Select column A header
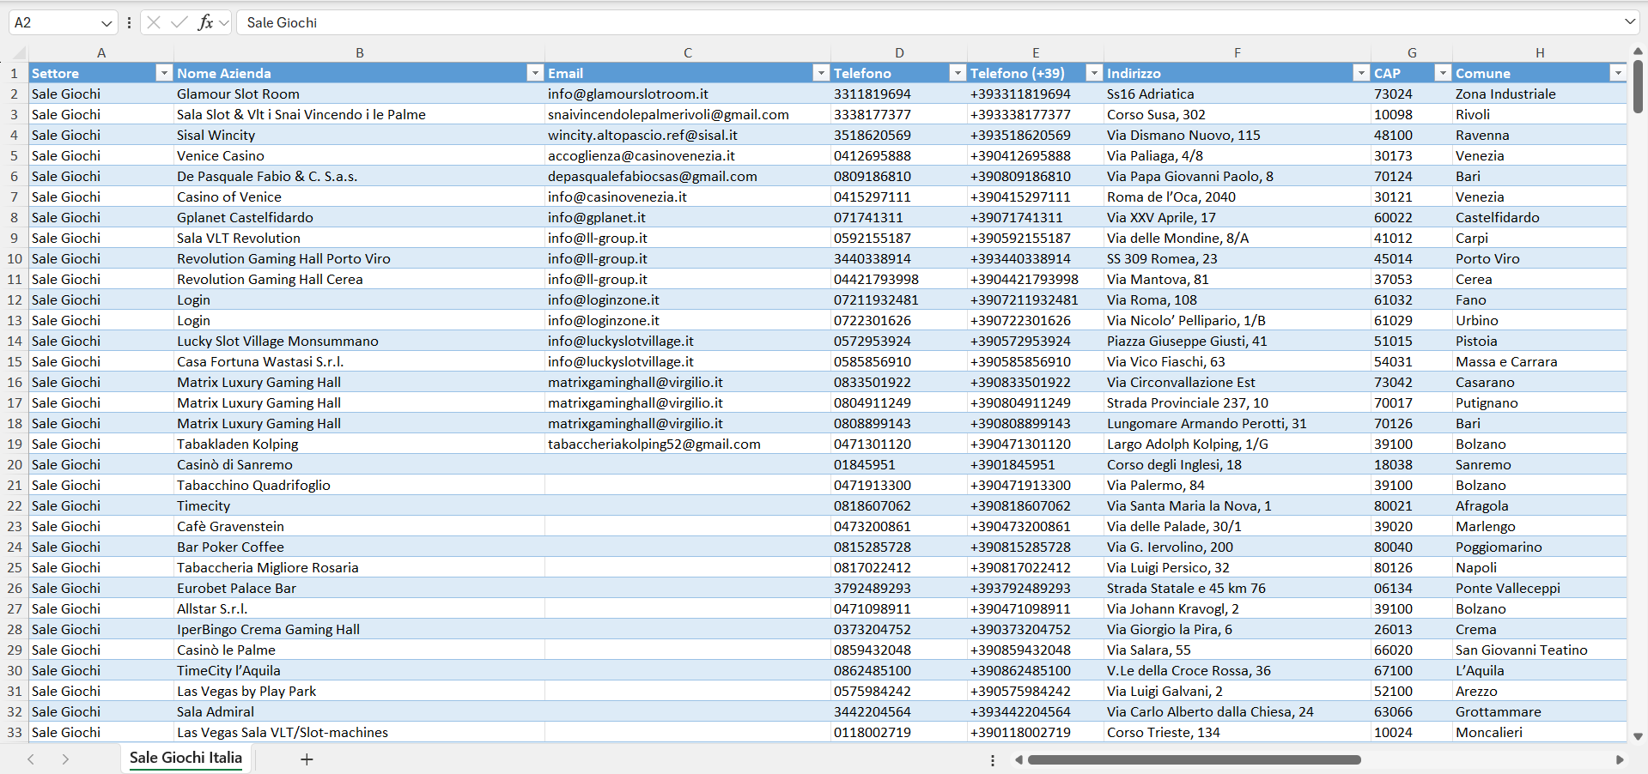 pyautogui.click(x=101, y=53)
